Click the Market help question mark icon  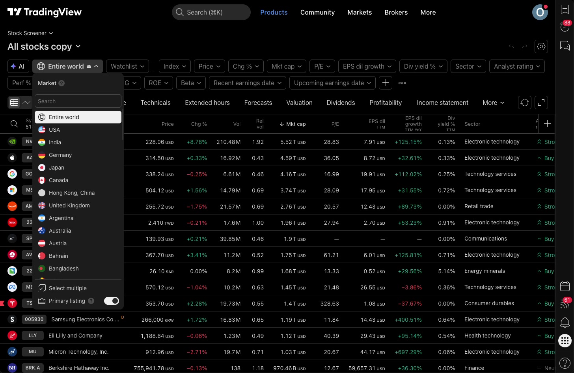tap(61, 83)
